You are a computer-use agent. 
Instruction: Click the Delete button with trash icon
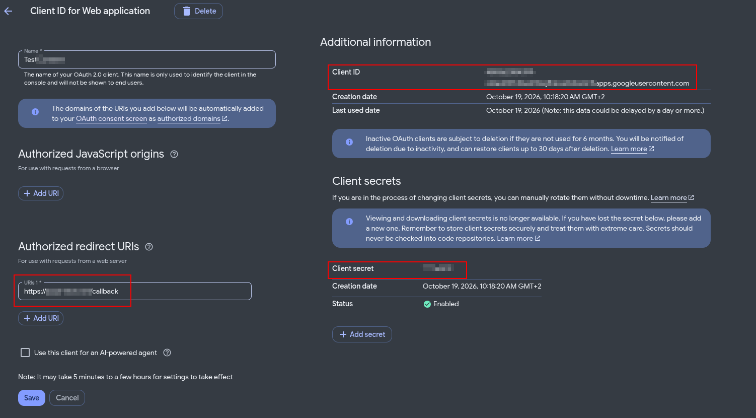pyautogui.click(x=198, y=11)
